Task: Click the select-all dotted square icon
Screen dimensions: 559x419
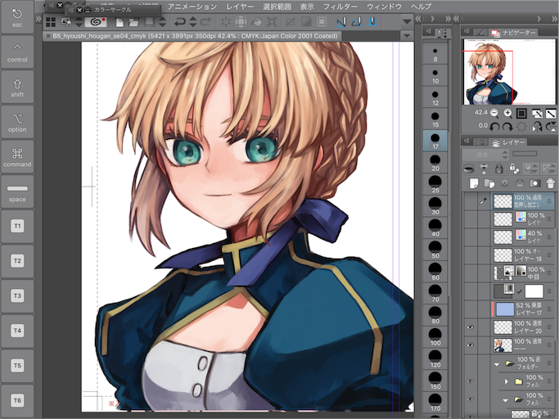Action: tap(322, 22)
